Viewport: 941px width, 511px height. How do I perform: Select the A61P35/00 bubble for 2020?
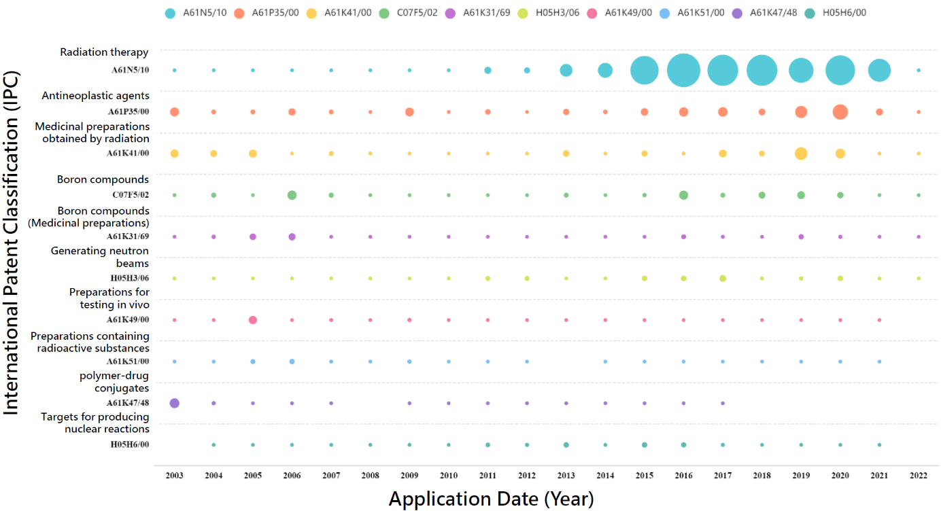click(x=840, y=112)
